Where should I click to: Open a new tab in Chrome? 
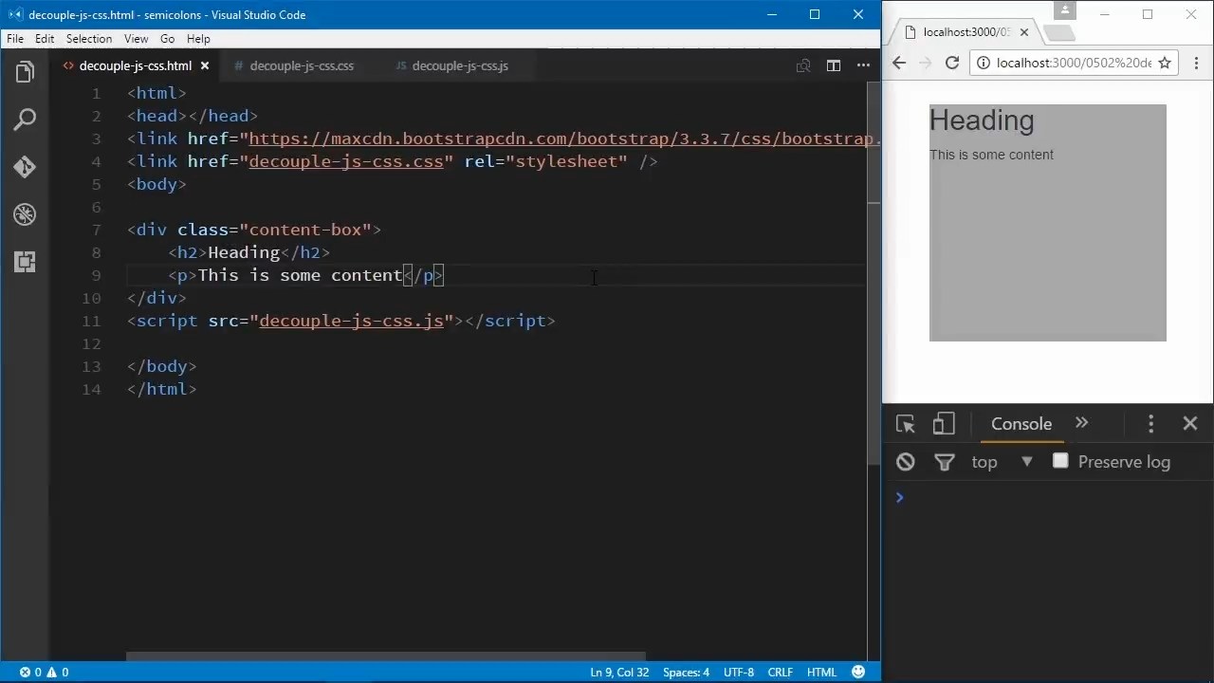pyautogui.click(x=1059, y=33)
